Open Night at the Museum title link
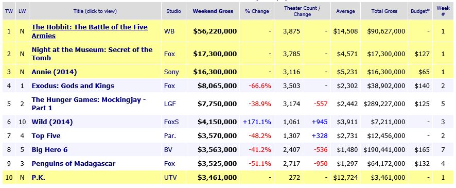This screenshot has width=456, height=188. point(92,54)
